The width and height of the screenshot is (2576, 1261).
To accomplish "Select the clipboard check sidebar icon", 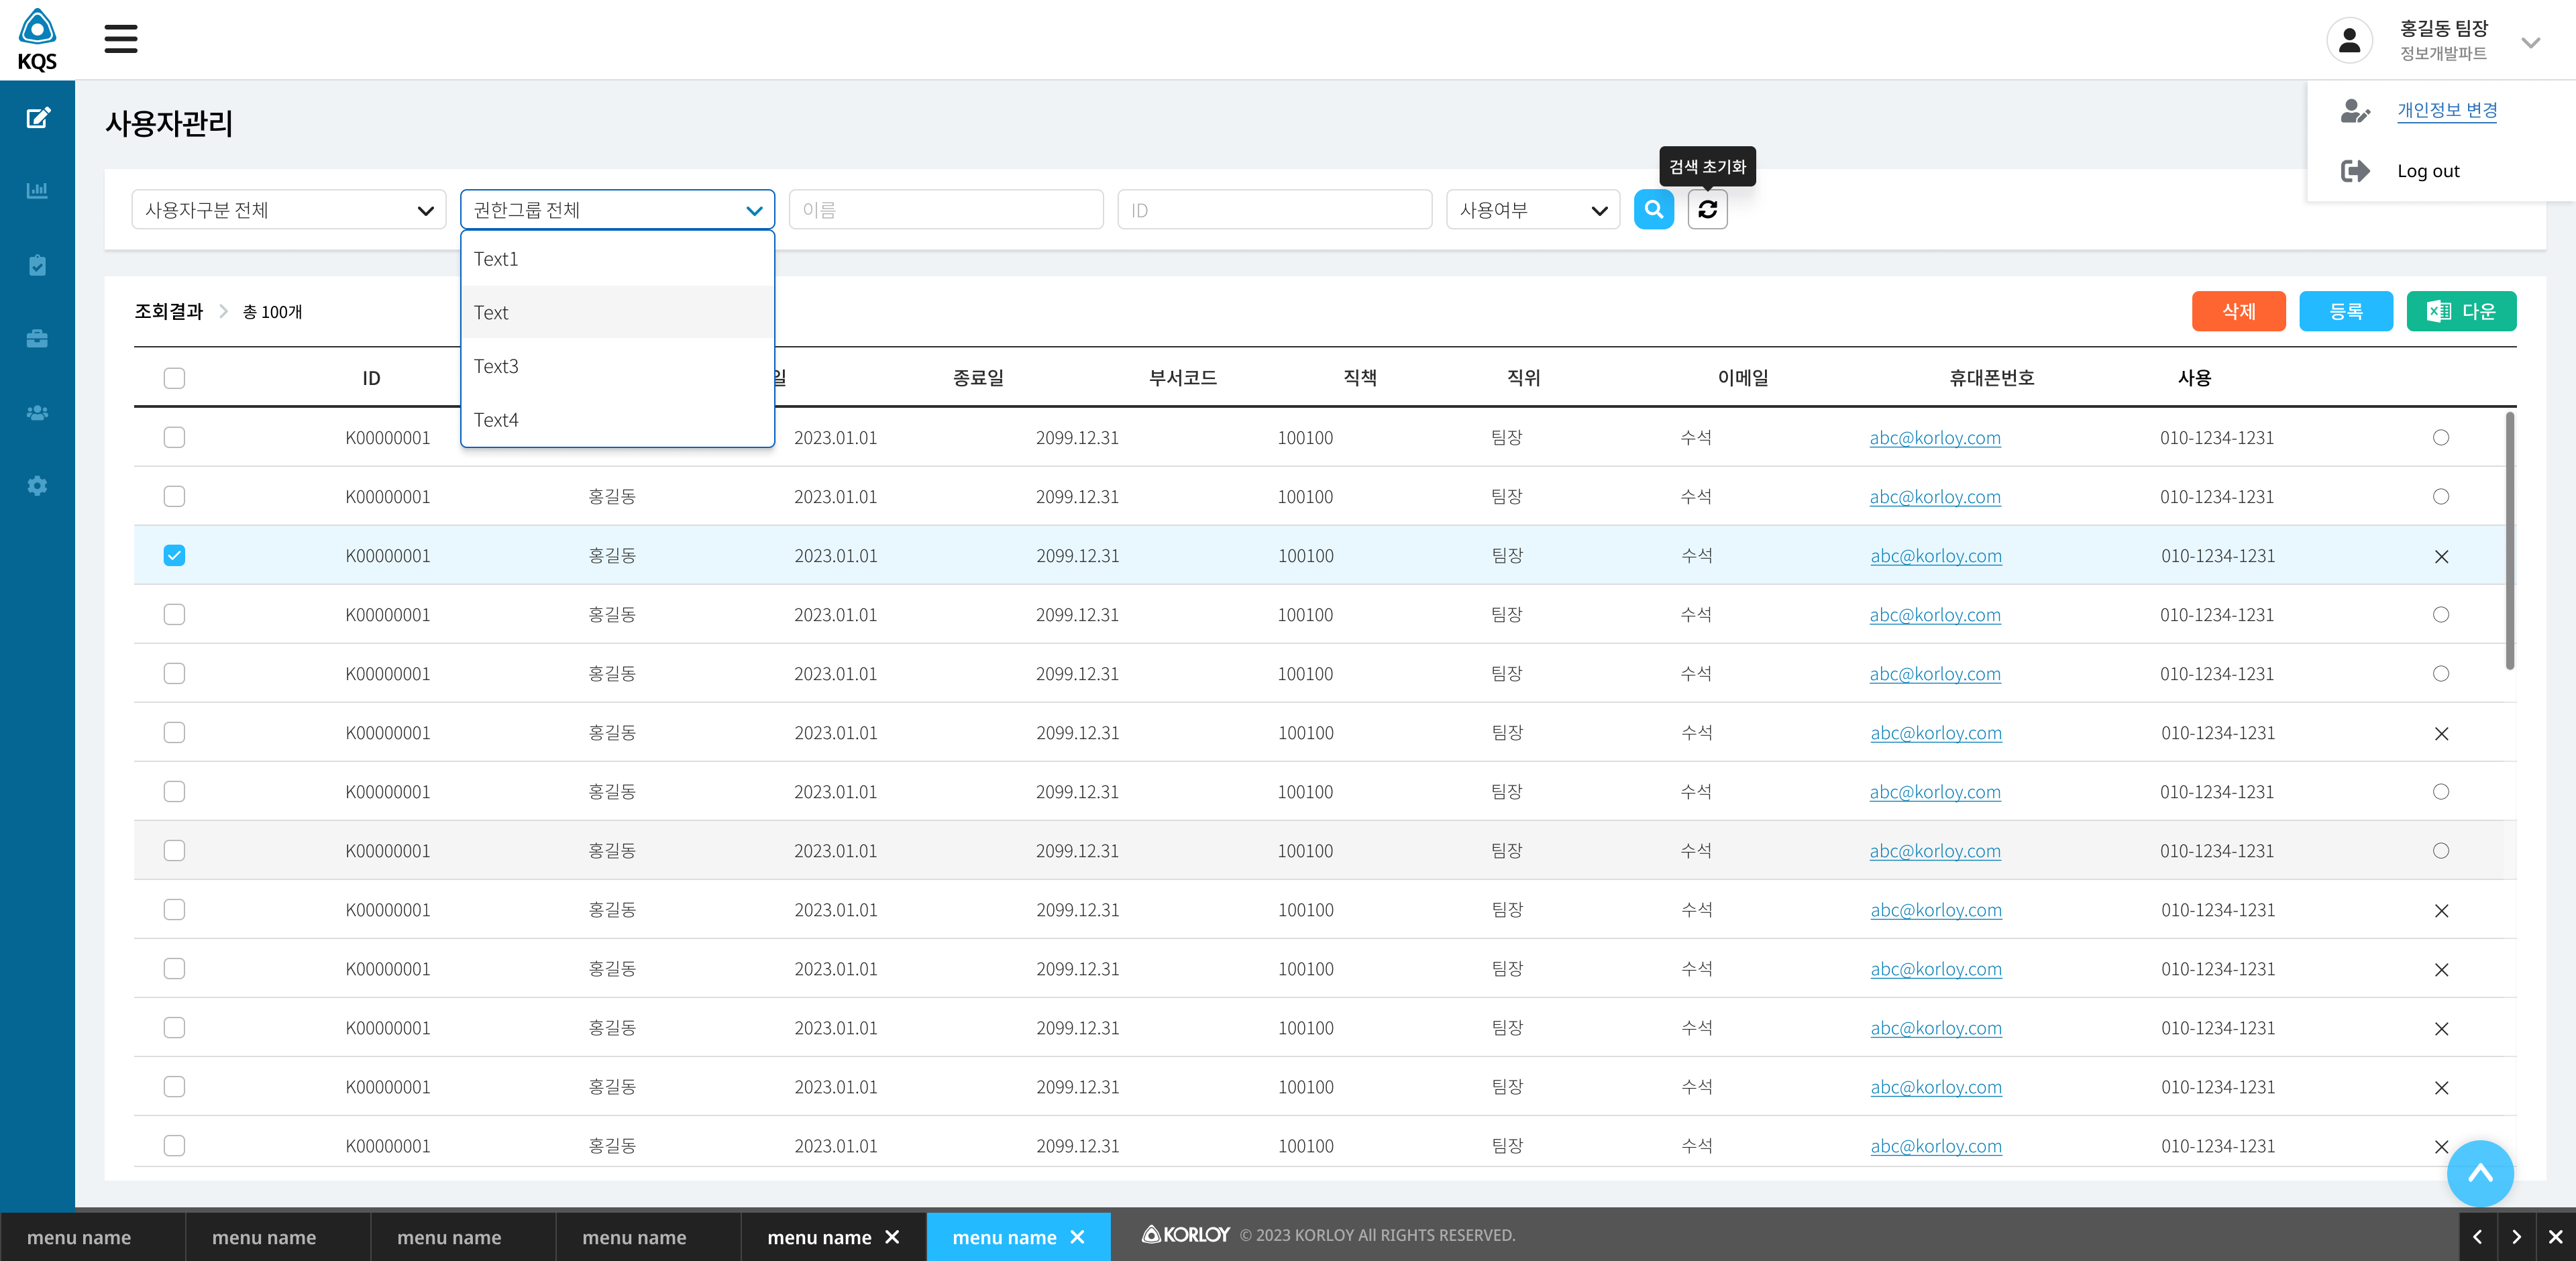I will coord(37,265).
